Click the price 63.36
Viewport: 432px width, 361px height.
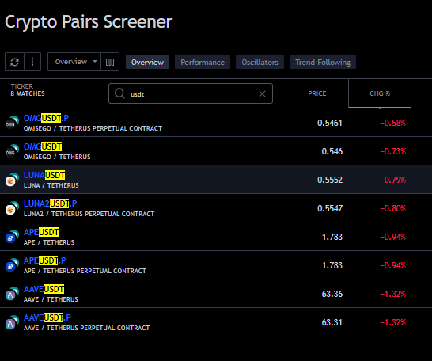(x=332, y=294)
